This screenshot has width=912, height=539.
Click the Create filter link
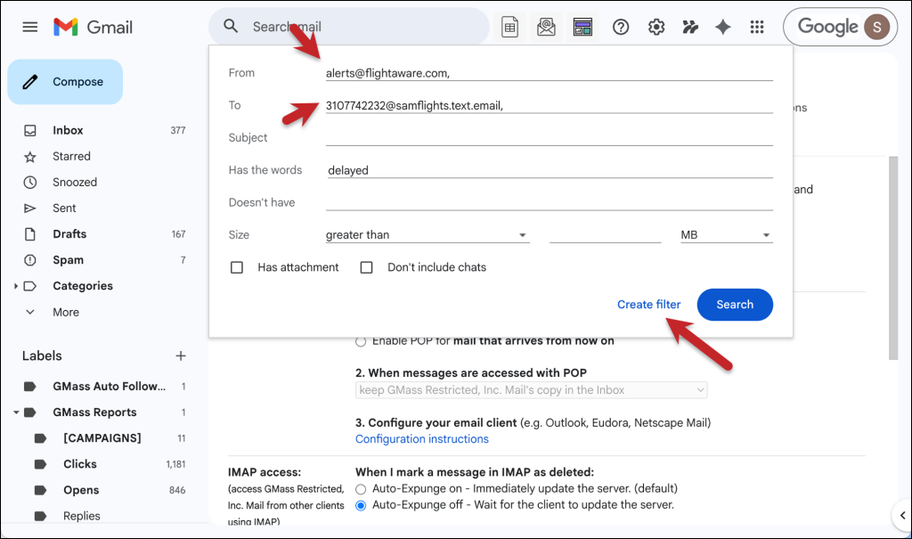point(649,304)
